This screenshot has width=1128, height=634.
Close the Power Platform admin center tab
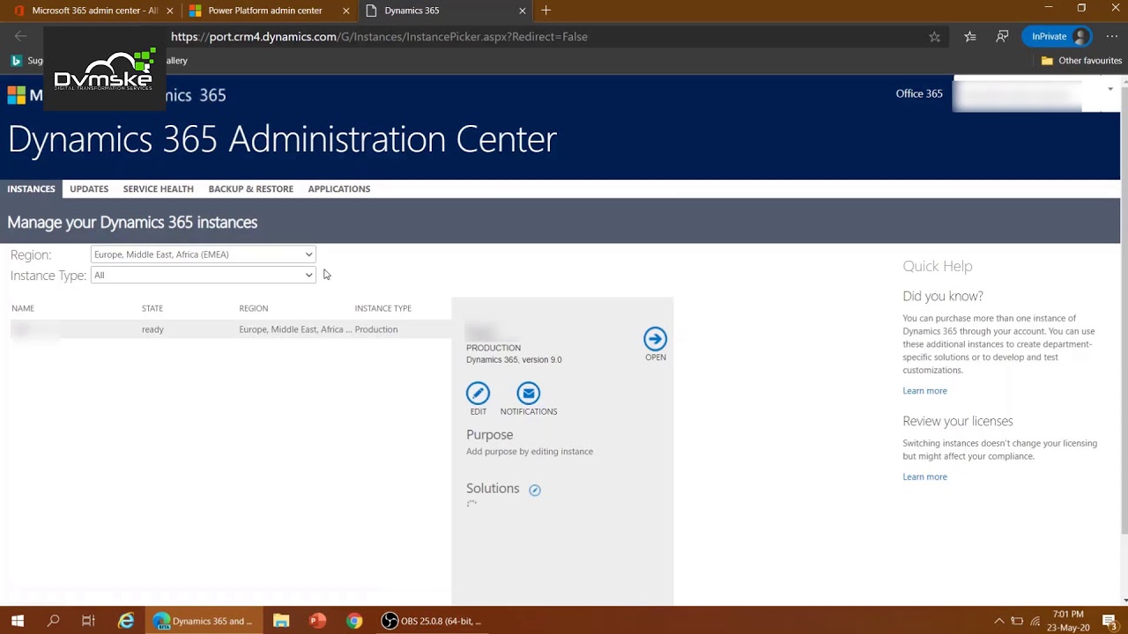(346, 11)
